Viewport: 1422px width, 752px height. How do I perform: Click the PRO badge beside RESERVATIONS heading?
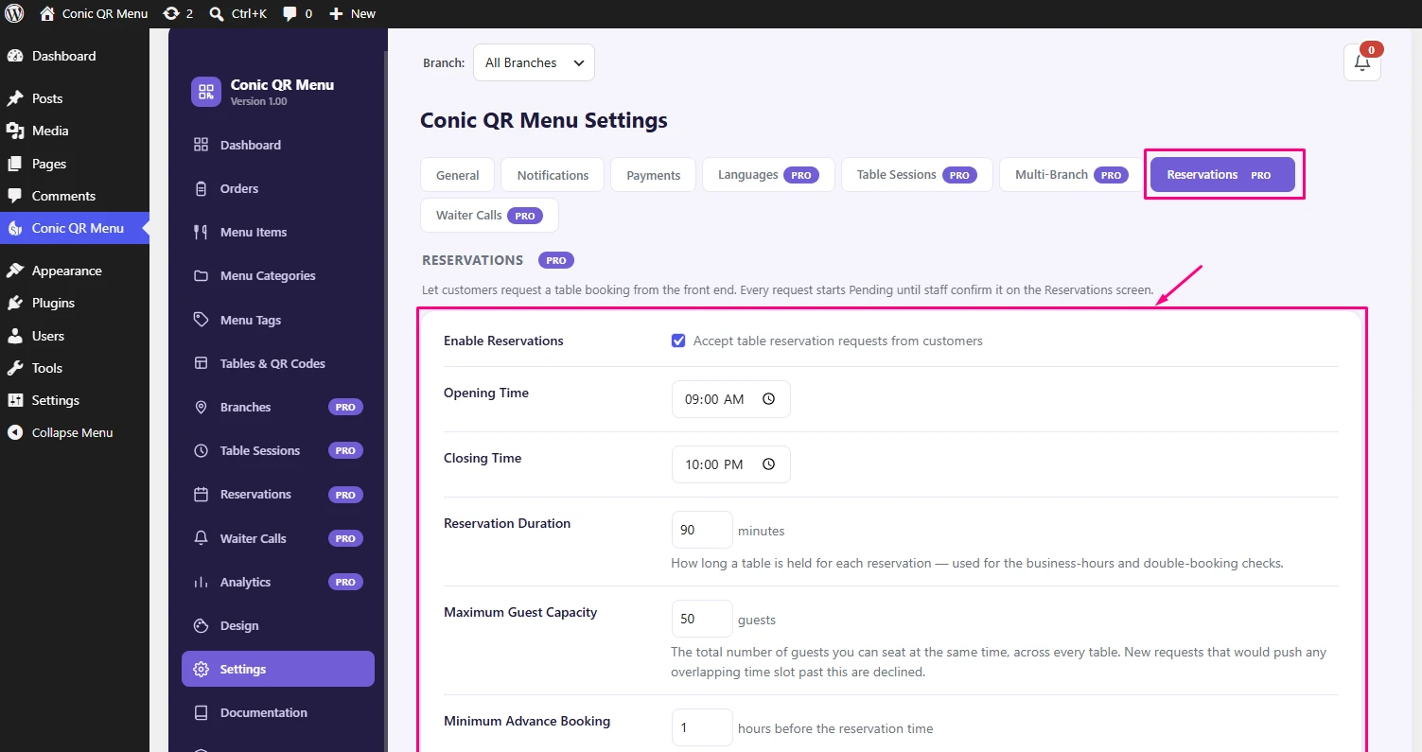pos(556,260)
